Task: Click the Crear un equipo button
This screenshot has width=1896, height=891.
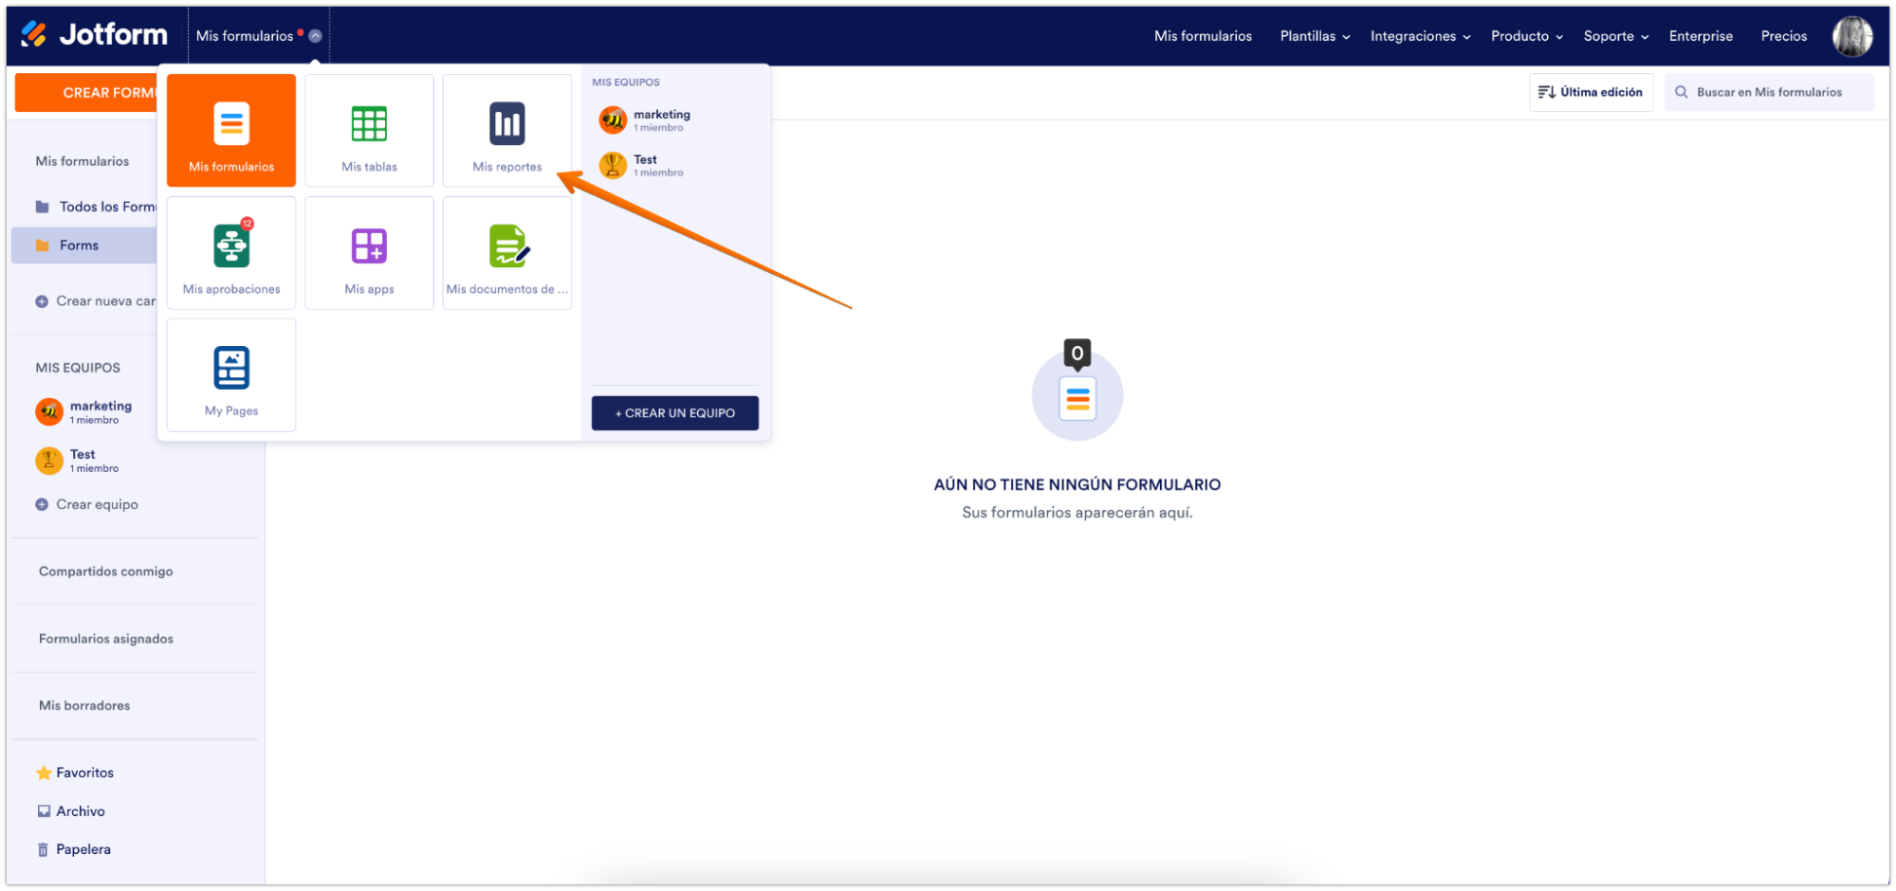Action: point(675,413)
